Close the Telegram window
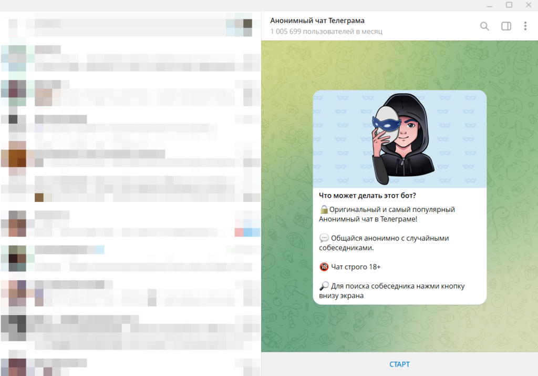Image resolution: width=538 pixels, height=376 pixels. click(529, 5)
